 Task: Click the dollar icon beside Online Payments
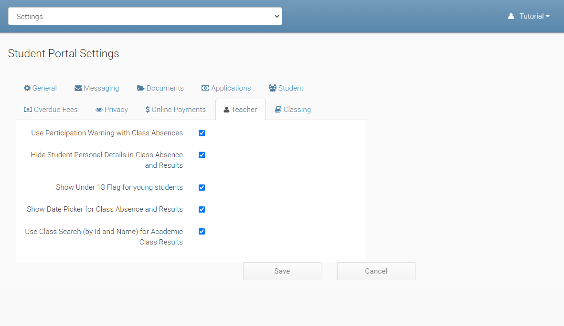[148, 110]
